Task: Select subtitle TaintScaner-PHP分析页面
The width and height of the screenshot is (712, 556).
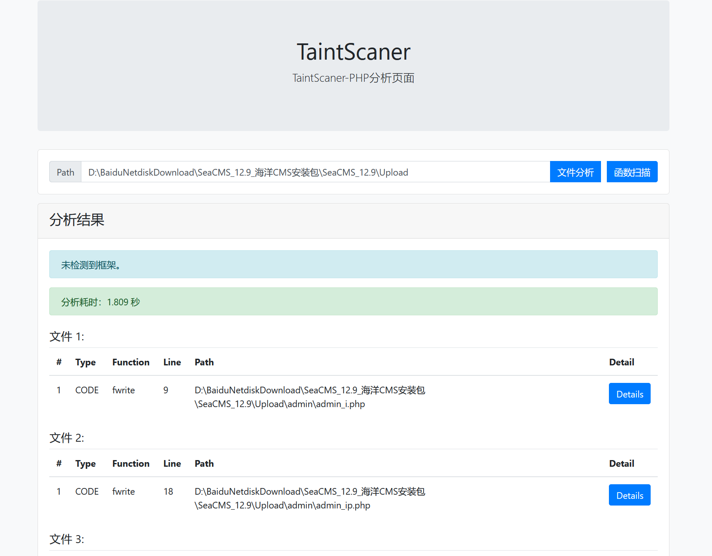Action: pyautogui.click(x=353, y=78)
